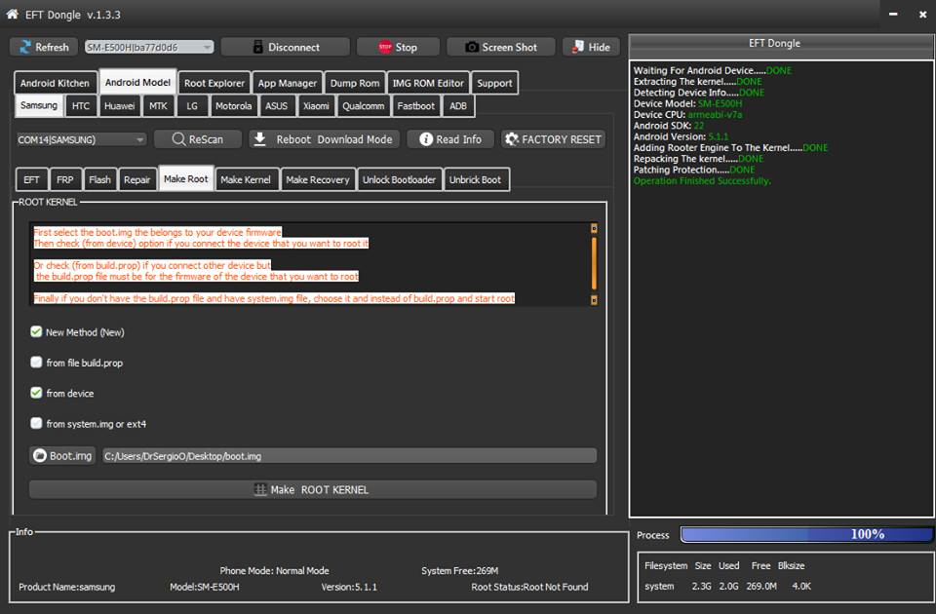Select the Qualcomm tab

coord(363,105)
